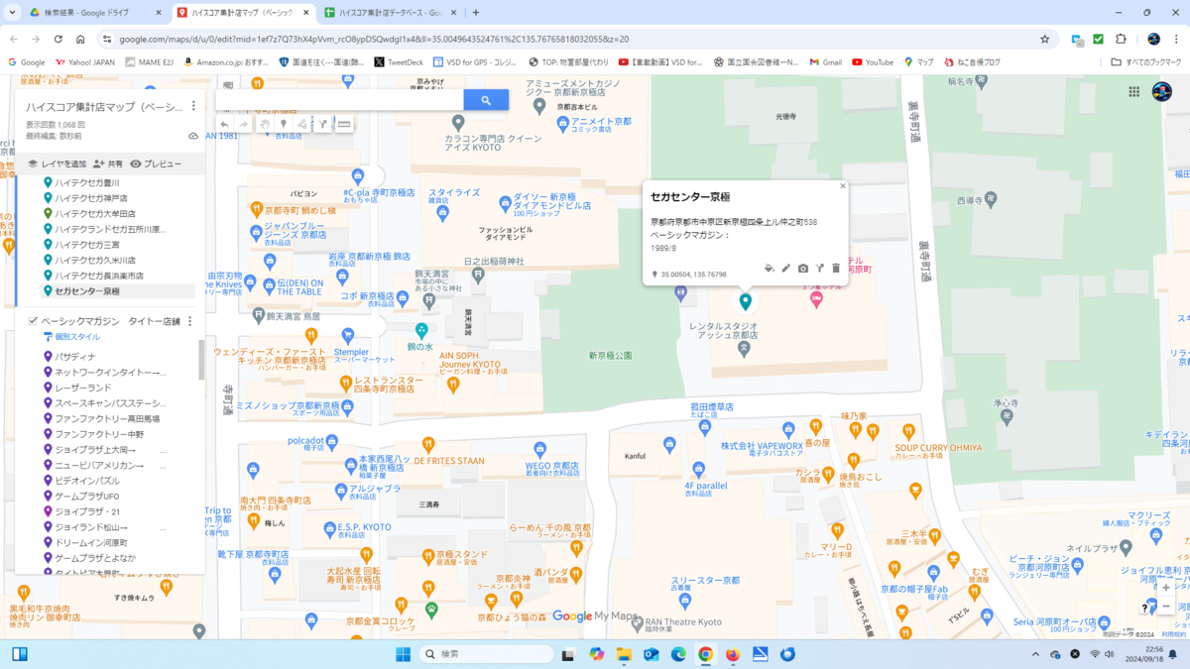The height and width of the screenshot is (669, 1190).
Task: Open Windows Start button on taskbar
Action: (x=403, y=654)
